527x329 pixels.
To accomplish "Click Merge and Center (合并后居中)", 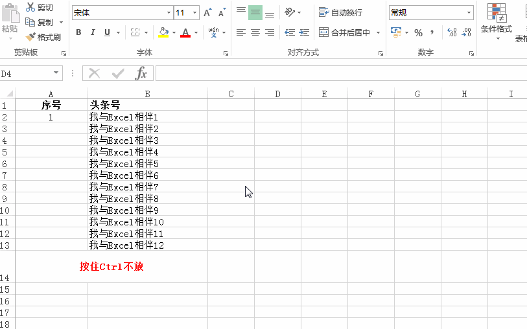I will (x=344, y=32).
